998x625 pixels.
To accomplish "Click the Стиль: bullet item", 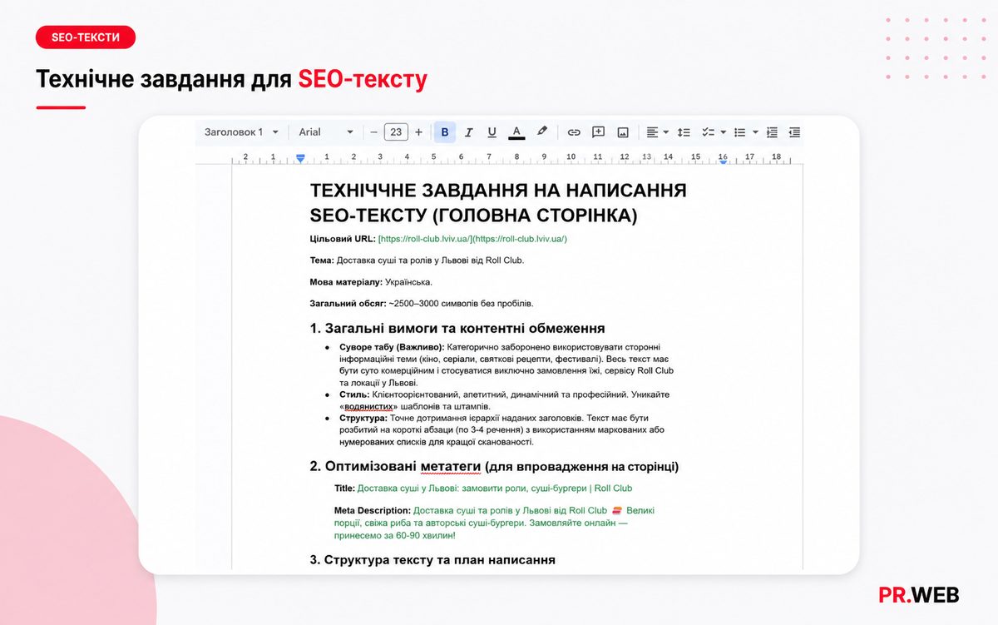I will [x=504, y=400].
